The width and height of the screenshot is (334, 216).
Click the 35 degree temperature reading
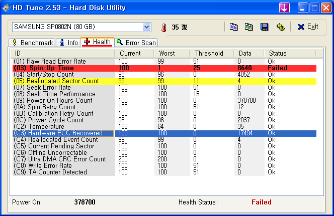click(x=180, y=27)
